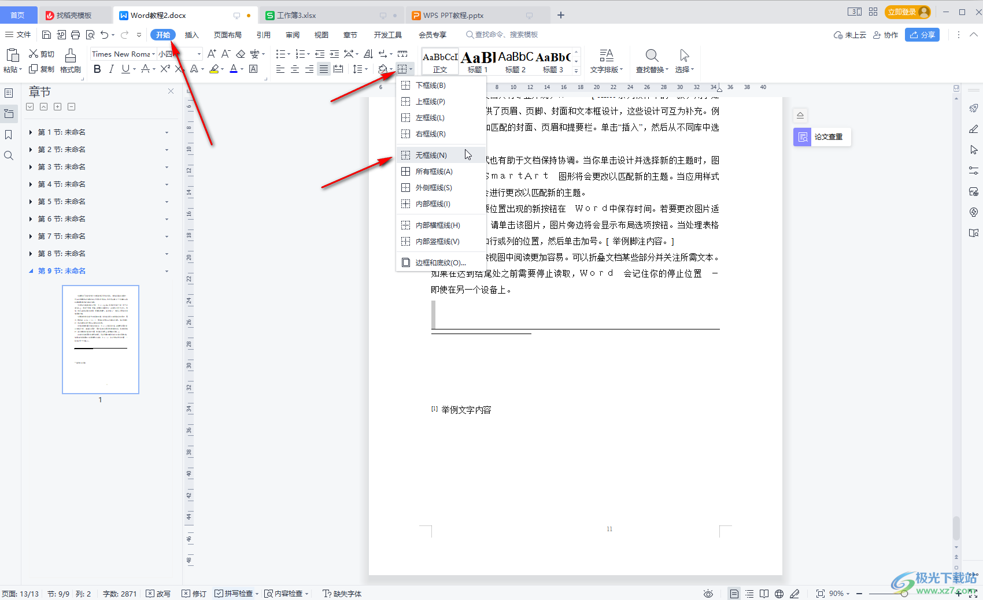
Task: Open the 文件 file menu
Action: tap(18, 35)
